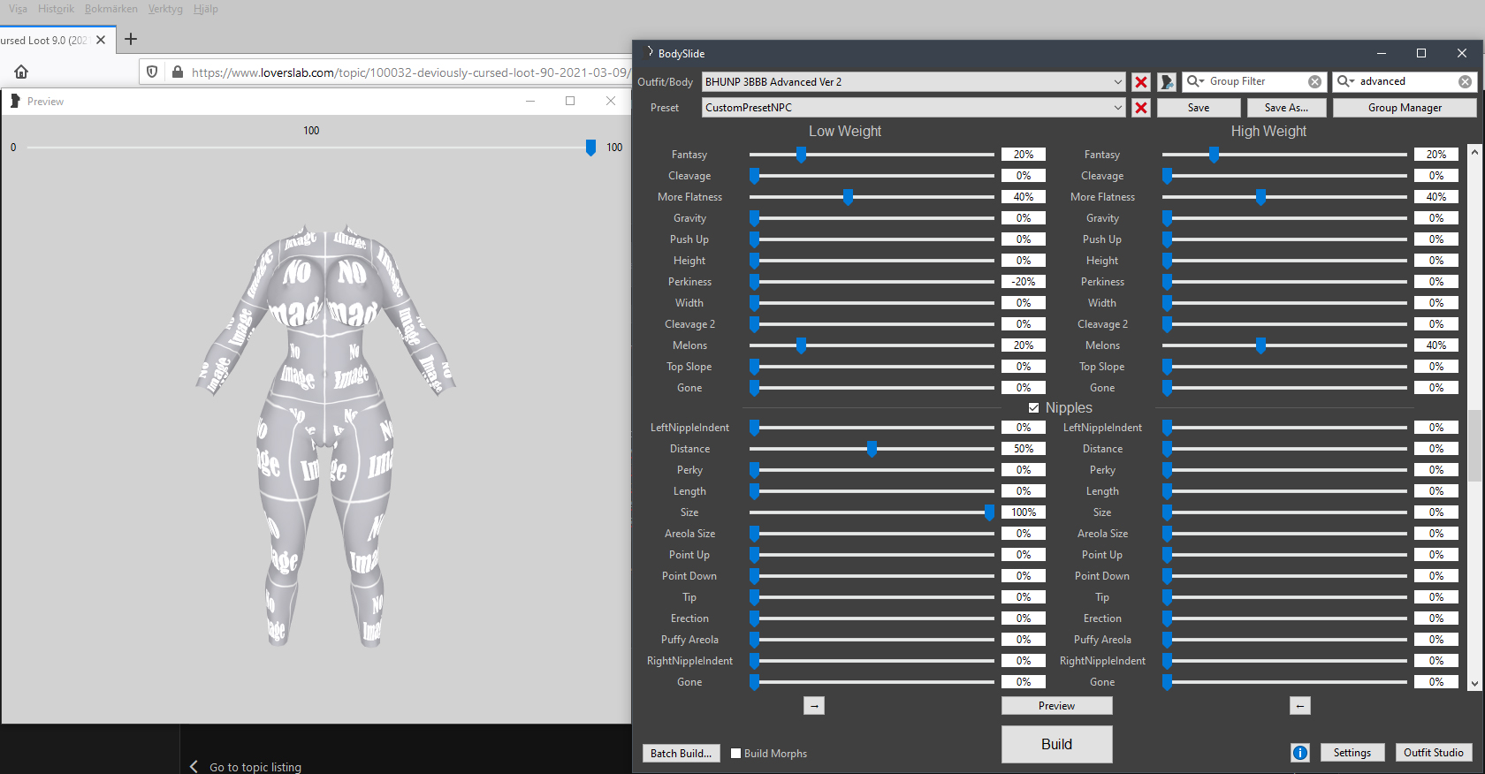The width and height of the screenshot is (1485, 774).
Task: Click the High Weight Top Slope label
Action: point(1102,367)
